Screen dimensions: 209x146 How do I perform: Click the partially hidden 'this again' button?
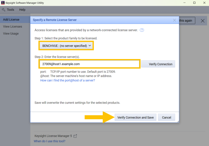click(x=187, y=21)
